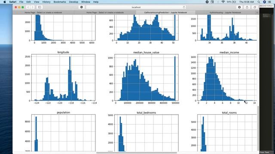Screen dimensions: 275x154
Task: Click the display mirroring menu bar icon
Action: coord(212,2)
